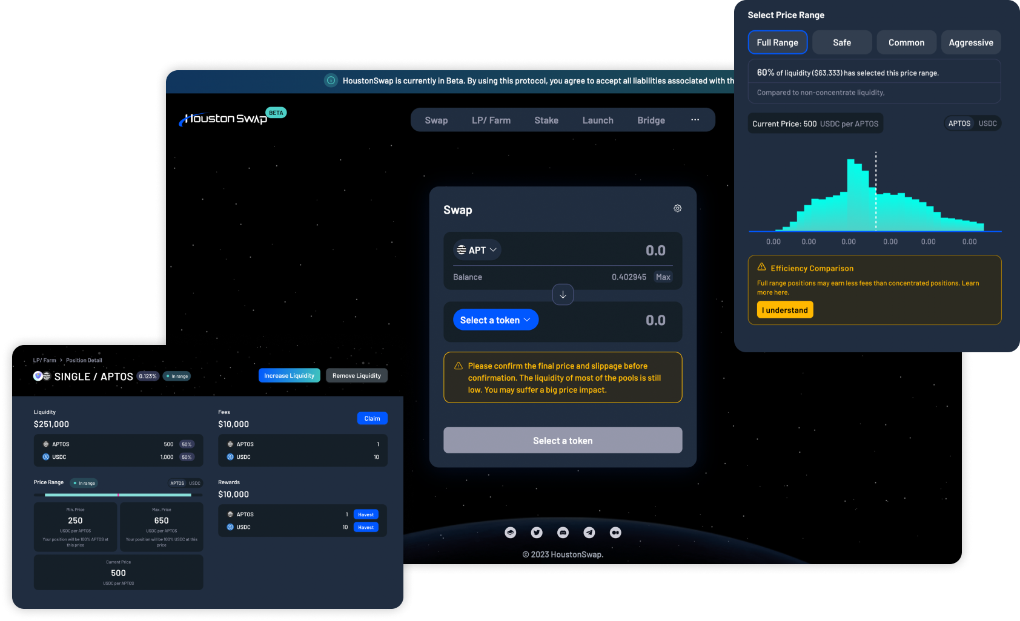The image size is (1020, 621).
Task: Select the Safe price range option
Action: (x=841, y=42)
